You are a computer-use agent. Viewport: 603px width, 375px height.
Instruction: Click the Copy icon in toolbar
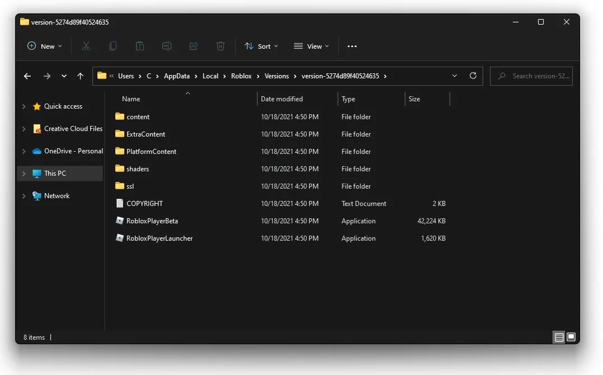click(x=113, y=46)
